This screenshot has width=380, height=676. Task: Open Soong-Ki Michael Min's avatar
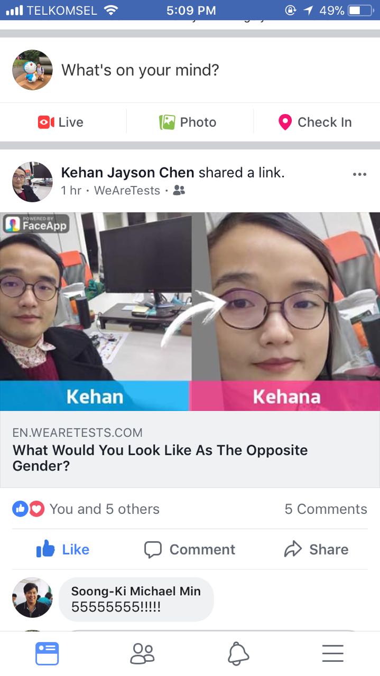pyautogui.click(x=32, y=597)
